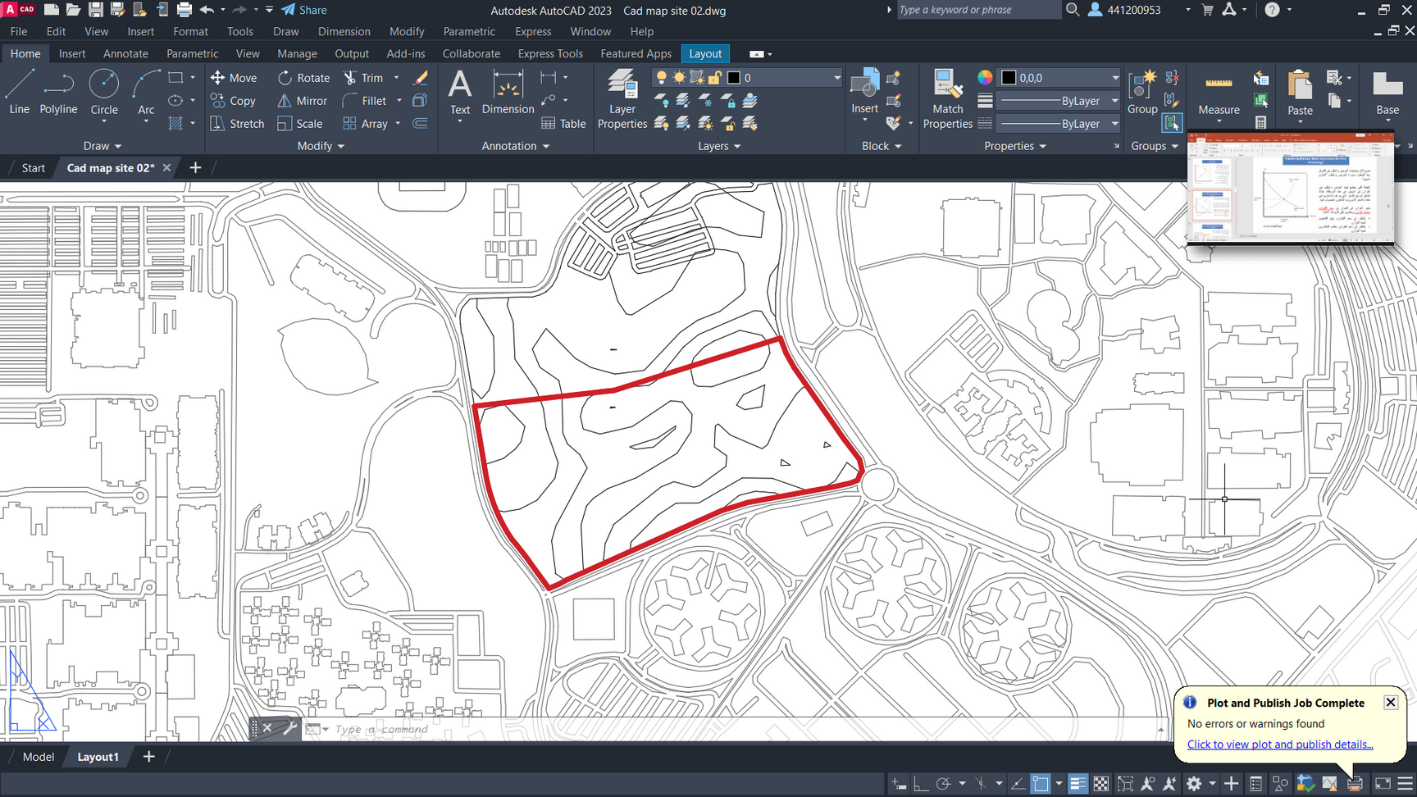The image size is (1417, 797).
Task: Toggle lineweight display in status bar
Action: point(1078,784)
